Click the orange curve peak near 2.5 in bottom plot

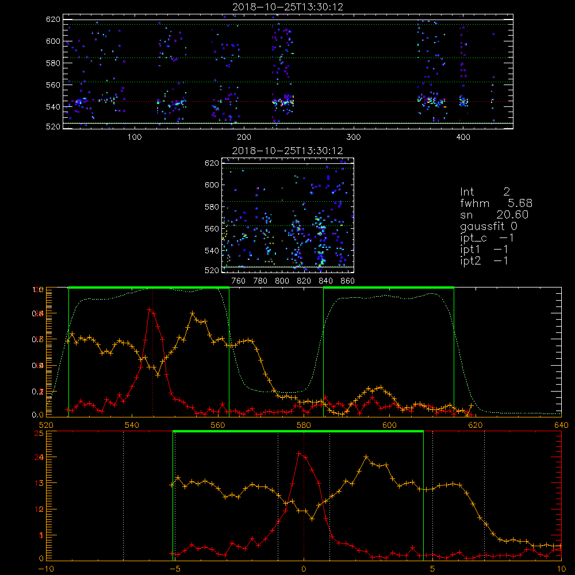pyautogui.click(x=366, y=457)
